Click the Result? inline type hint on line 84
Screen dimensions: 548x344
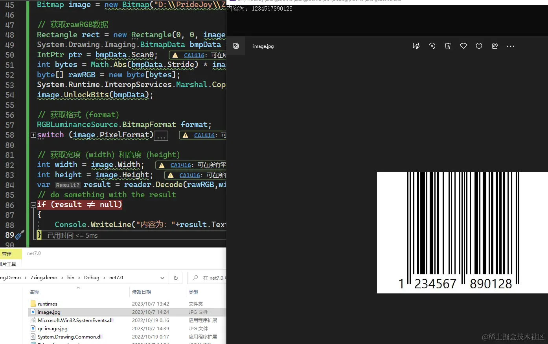pyautogui.click(x=68, y=185)
